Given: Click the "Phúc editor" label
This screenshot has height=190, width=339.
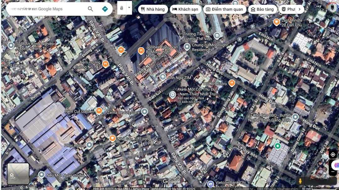Looking at the screenshot, I should 74,145.
